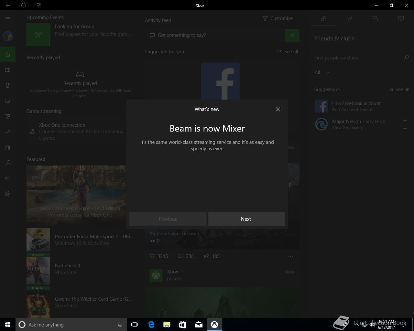Switch to the Friends tab
The height and width of the screenshot is (331, 414).
pyautogui.click(x=323, y=19)
